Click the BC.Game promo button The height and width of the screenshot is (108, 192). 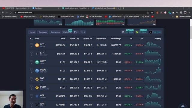[141, 32]
